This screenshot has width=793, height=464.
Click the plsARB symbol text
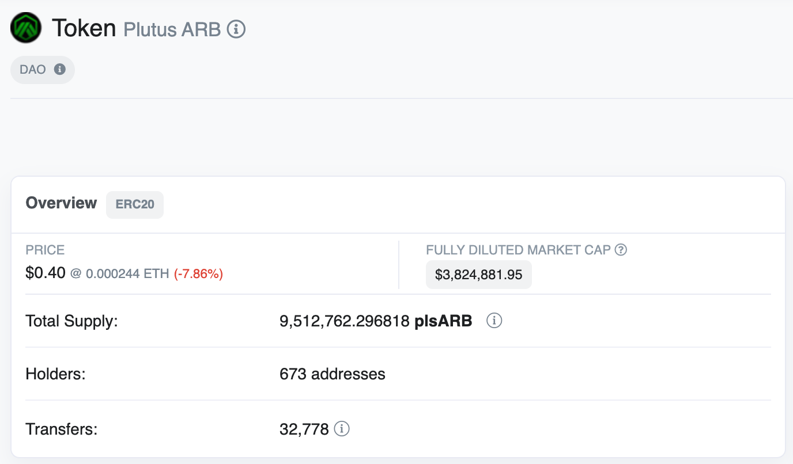point(443,321)
